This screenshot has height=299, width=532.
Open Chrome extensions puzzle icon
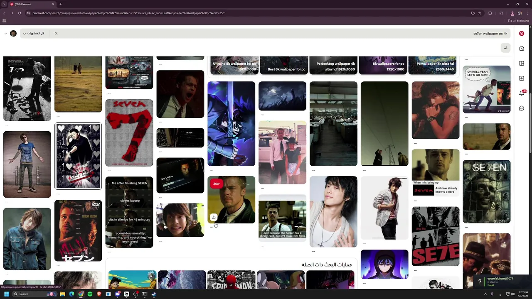[x=490, y=13]
